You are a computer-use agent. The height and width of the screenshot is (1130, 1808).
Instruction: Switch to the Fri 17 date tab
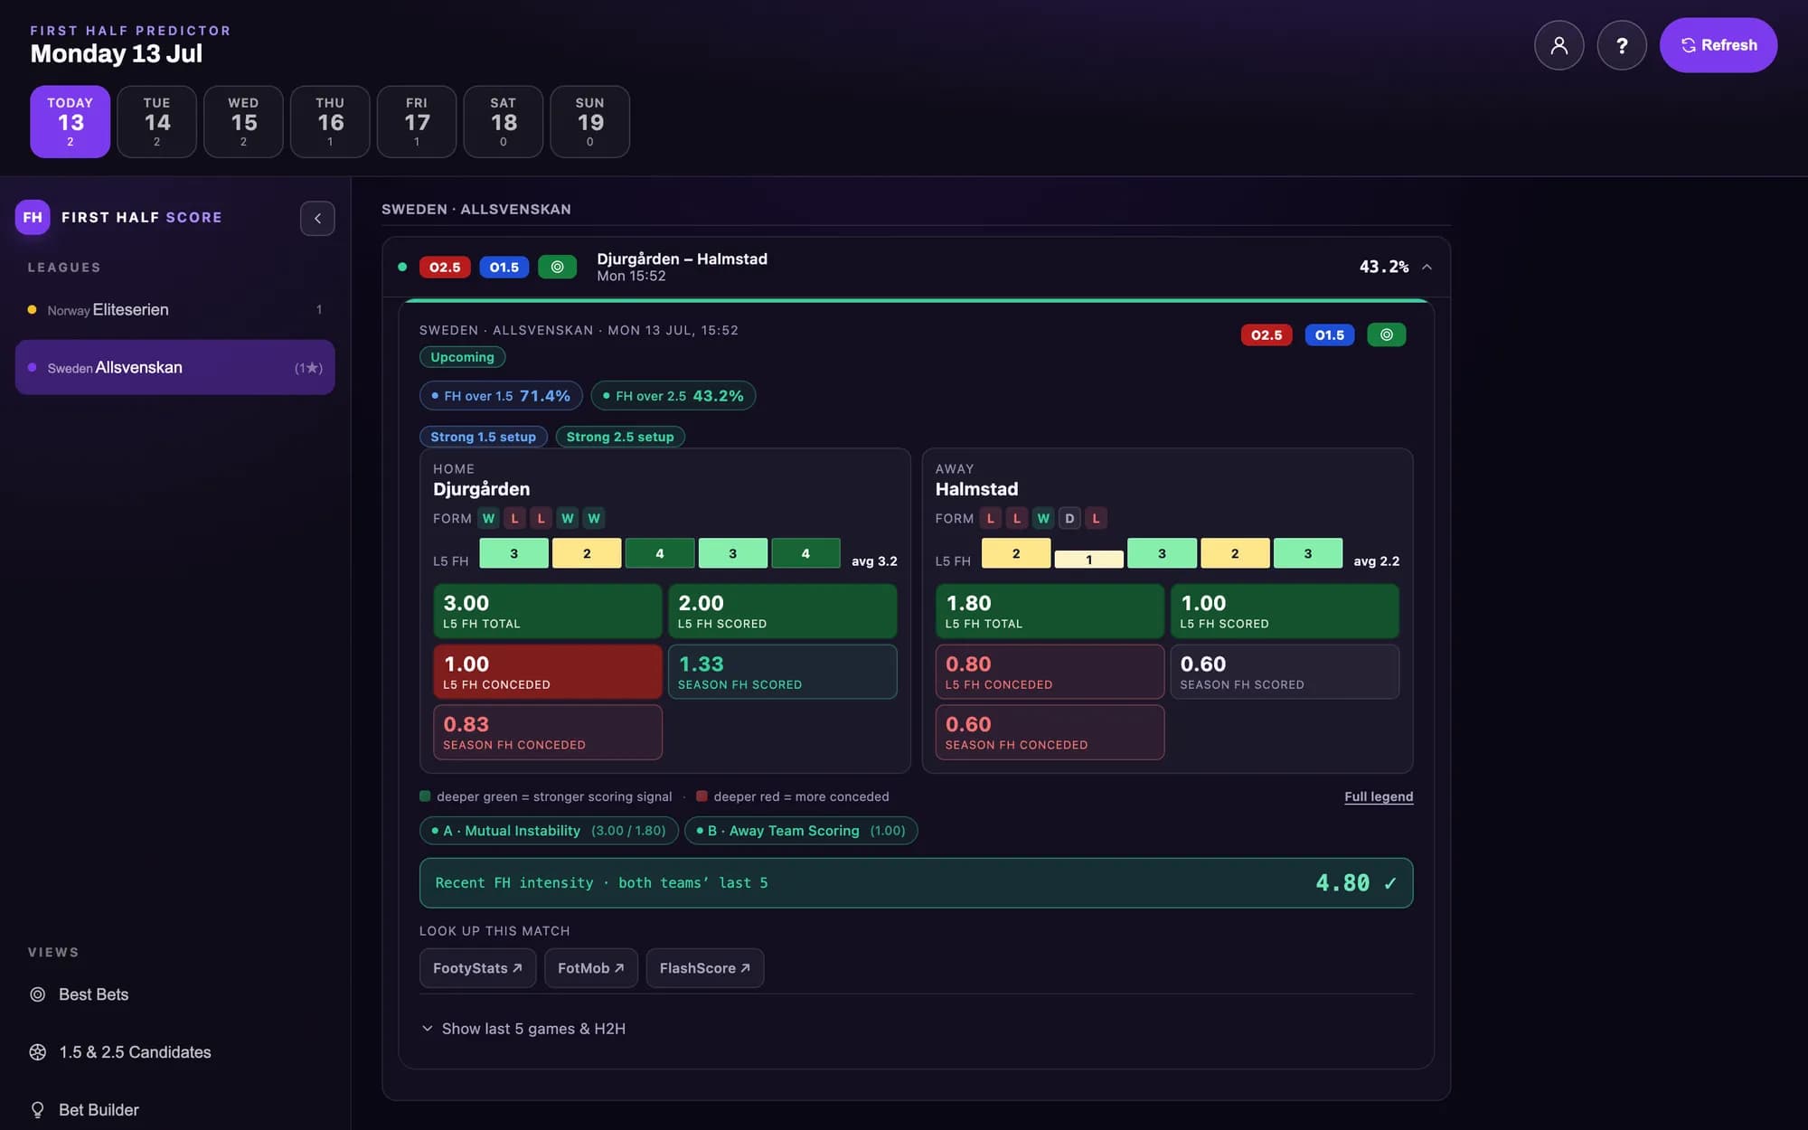click(417, 122)
